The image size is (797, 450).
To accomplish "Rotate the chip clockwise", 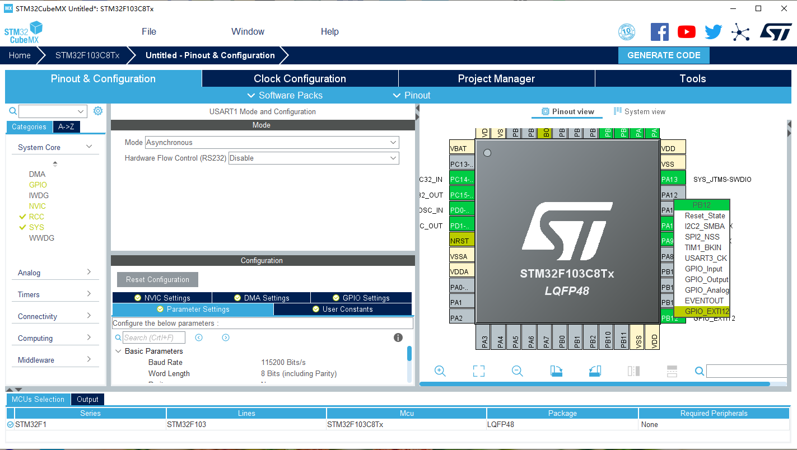I will pos(556,371).
